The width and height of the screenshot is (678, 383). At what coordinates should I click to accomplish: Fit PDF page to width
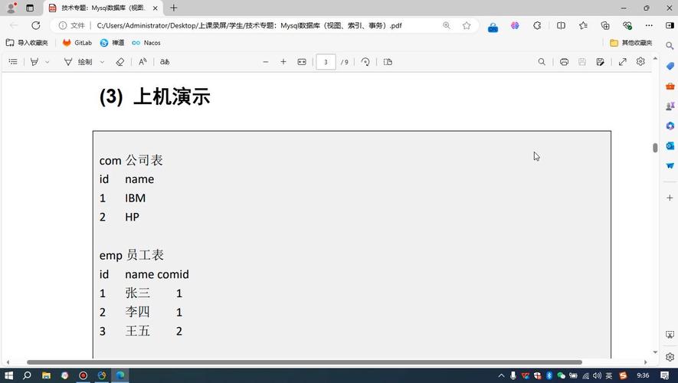[x=302, y=62]
